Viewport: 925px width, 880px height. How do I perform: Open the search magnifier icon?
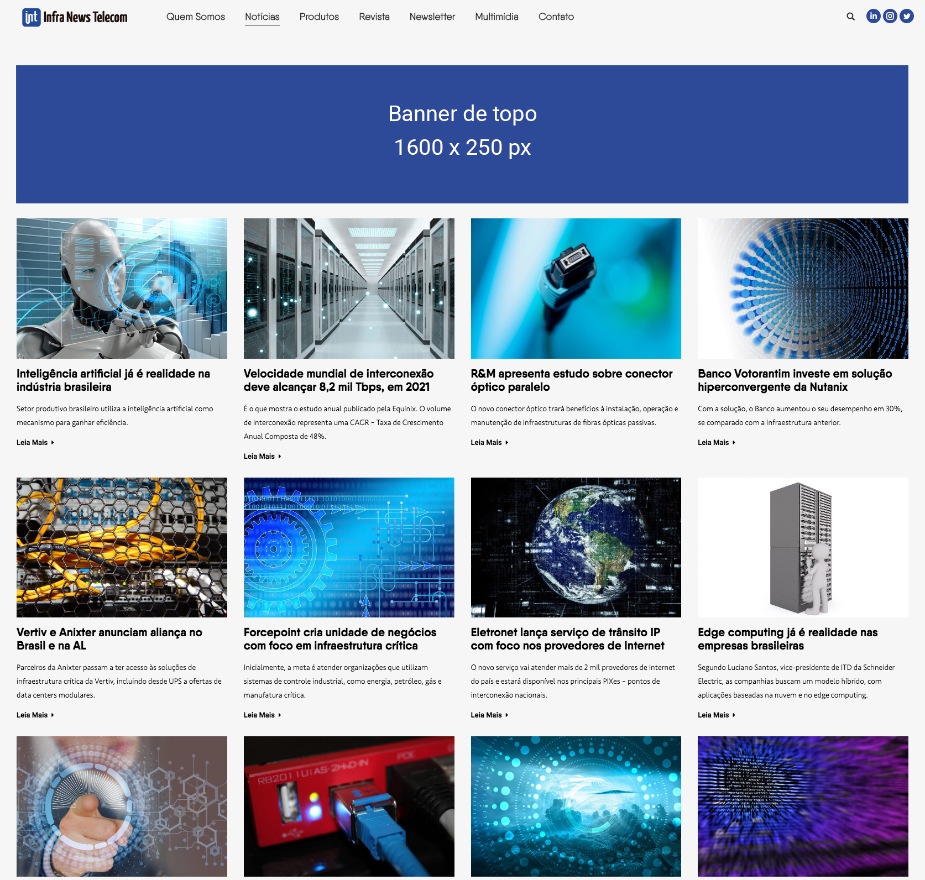click(850, 17)
